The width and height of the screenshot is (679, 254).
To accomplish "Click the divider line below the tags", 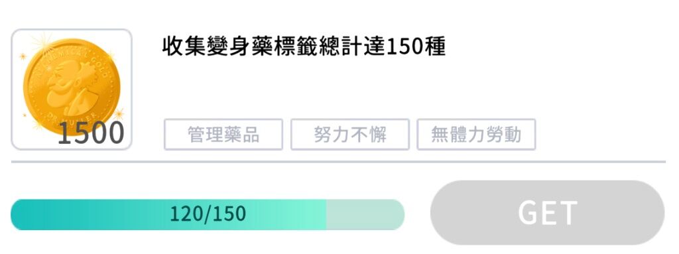I will [x=338, y=162].
